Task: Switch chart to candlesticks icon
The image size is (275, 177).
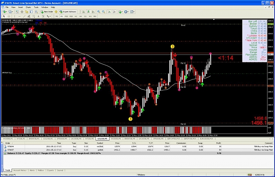Action: [x=88, y=12]
